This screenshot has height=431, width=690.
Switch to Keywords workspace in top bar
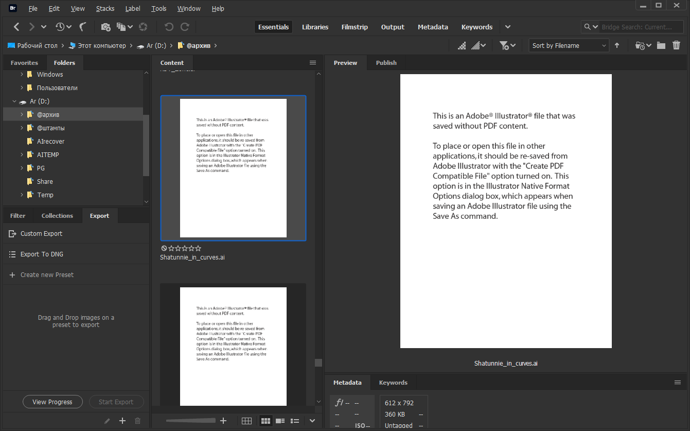[477, 27]
